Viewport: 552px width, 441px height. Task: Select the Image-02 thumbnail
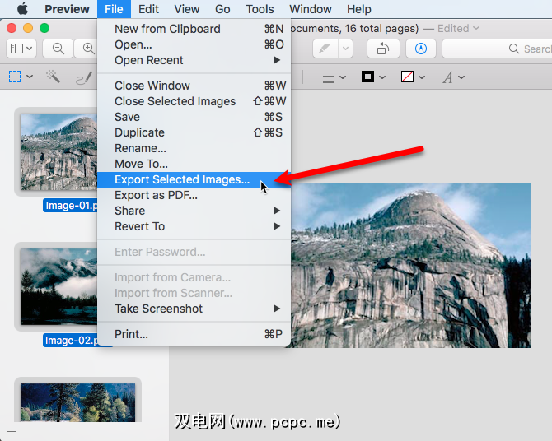point(58,286)
